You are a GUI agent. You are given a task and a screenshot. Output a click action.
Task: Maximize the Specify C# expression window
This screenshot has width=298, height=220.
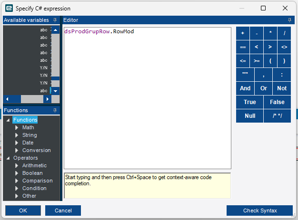(x=263, y=8)
